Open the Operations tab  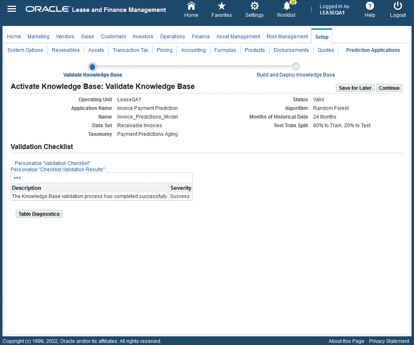[x=172, y=37]
